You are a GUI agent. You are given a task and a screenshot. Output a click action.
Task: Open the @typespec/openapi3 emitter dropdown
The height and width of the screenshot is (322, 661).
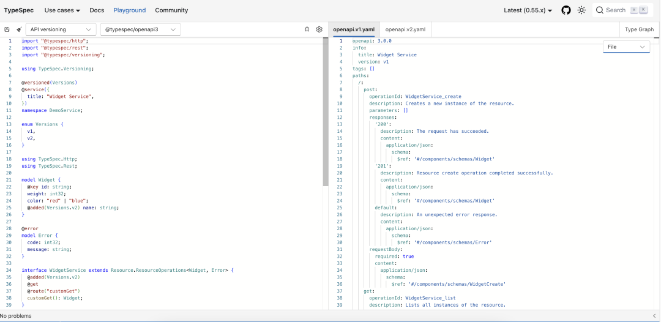click(x=140, y=29)
